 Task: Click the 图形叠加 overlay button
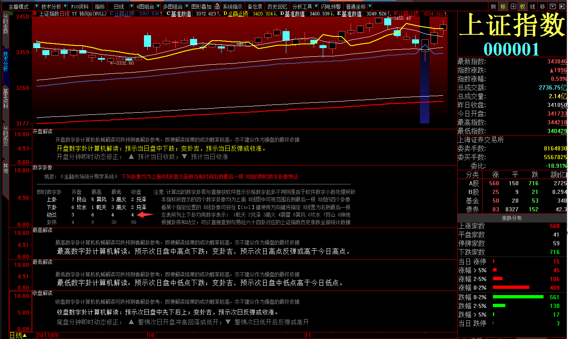pyautogui.click(x=202, y=7)
